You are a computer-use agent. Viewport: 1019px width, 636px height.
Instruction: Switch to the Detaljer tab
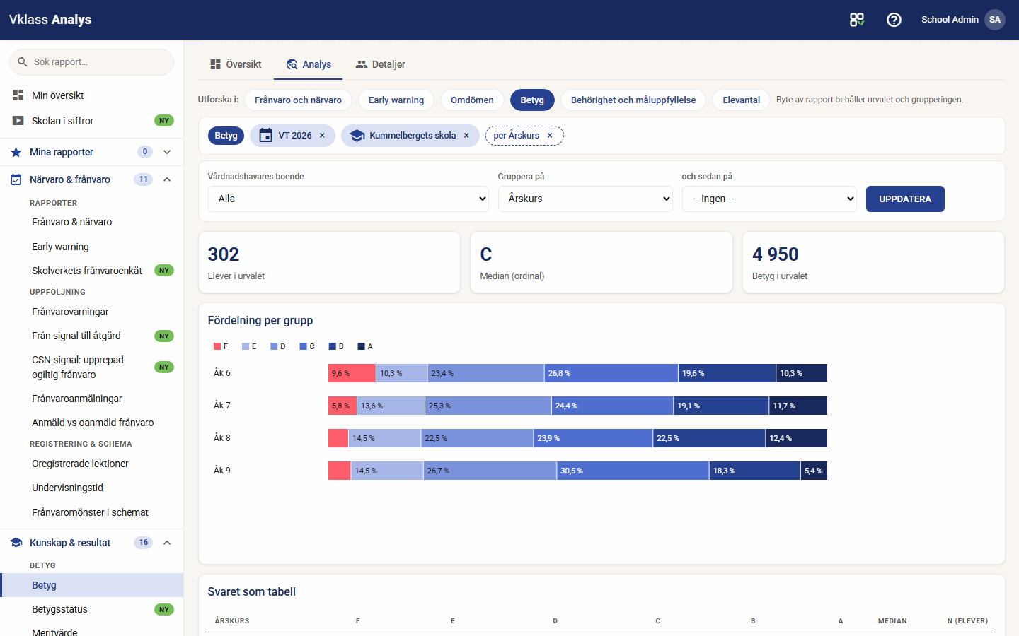[381, 64]
